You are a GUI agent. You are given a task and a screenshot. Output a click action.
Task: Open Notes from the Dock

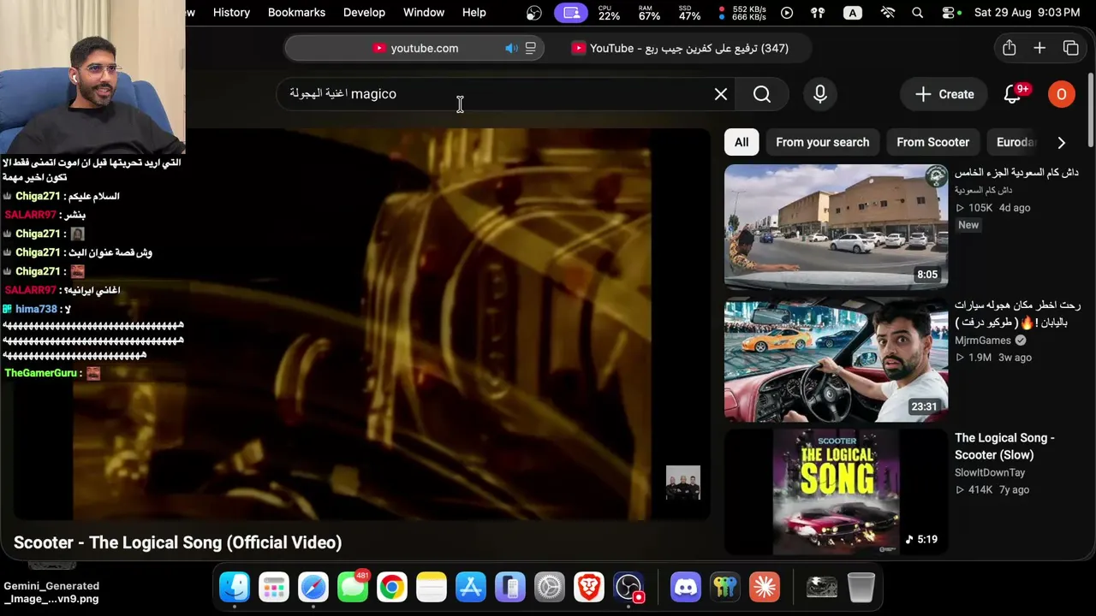pyautogui.click(x=432, y=587)
